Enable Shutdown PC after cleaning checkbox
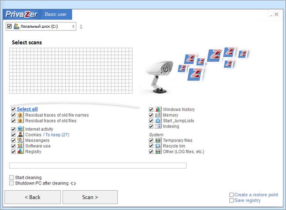286x210 pixels. click(x=11, y=183)
